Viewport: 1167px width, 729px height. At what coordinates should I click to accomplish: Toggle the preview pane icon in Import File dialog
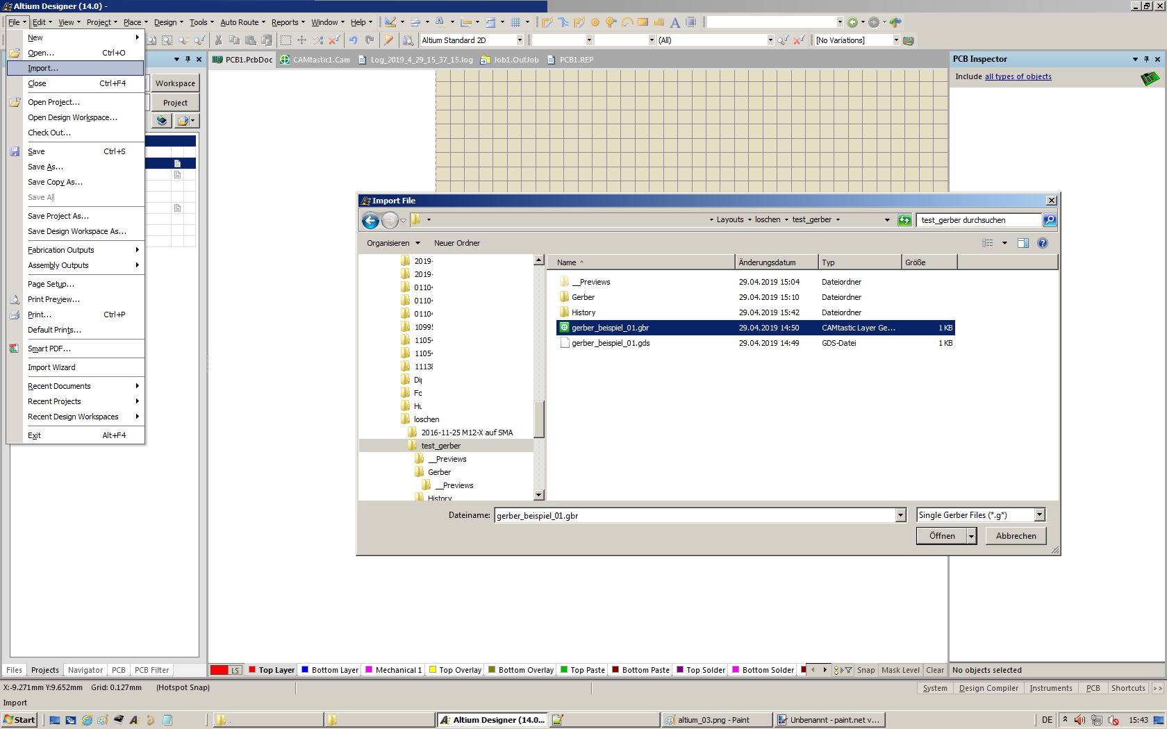coord(1023,243)
